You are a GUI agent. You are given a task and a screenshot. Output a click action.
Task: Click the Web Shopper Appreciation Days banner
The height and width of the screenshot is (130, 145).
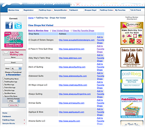14,40
